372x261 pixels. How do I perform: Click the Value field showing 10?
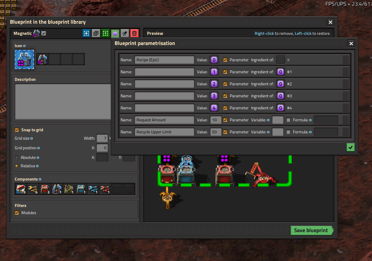tap(216, 120)
